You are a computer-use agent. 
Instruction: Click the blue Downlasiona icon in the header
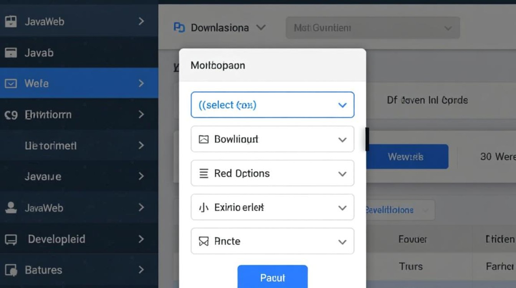click(x=179, y=28)
